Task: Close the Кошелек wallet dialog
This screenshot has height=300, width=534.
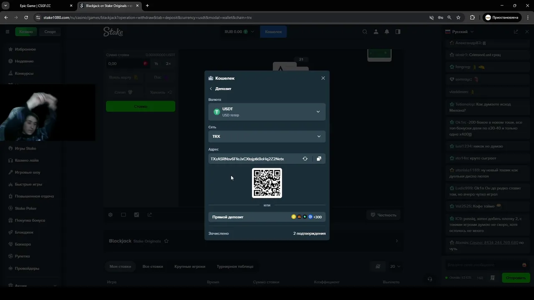Action: click(x=323, y=78)
